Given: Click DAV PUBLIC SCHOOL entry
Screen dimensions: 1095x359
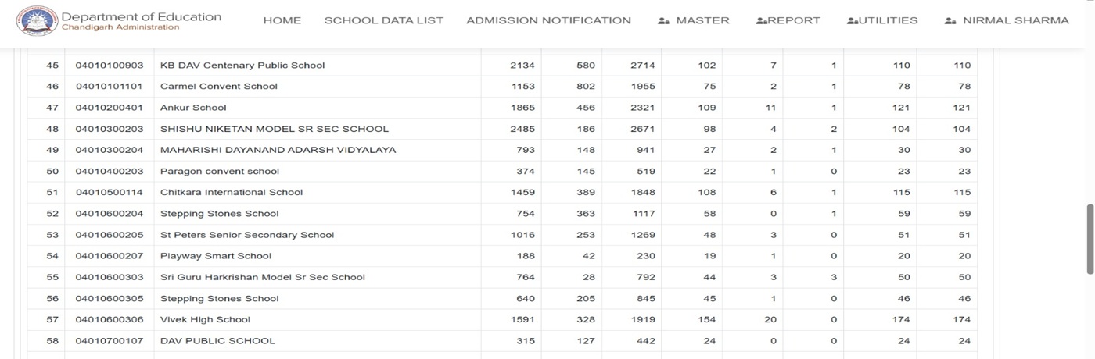Looking at the screenshot, I should (x=217, y=341).
